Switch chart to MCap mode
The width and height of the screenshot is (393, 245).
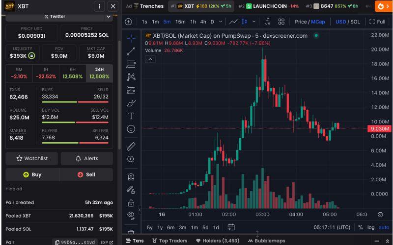pyautogui.click(x=318, y=22)
